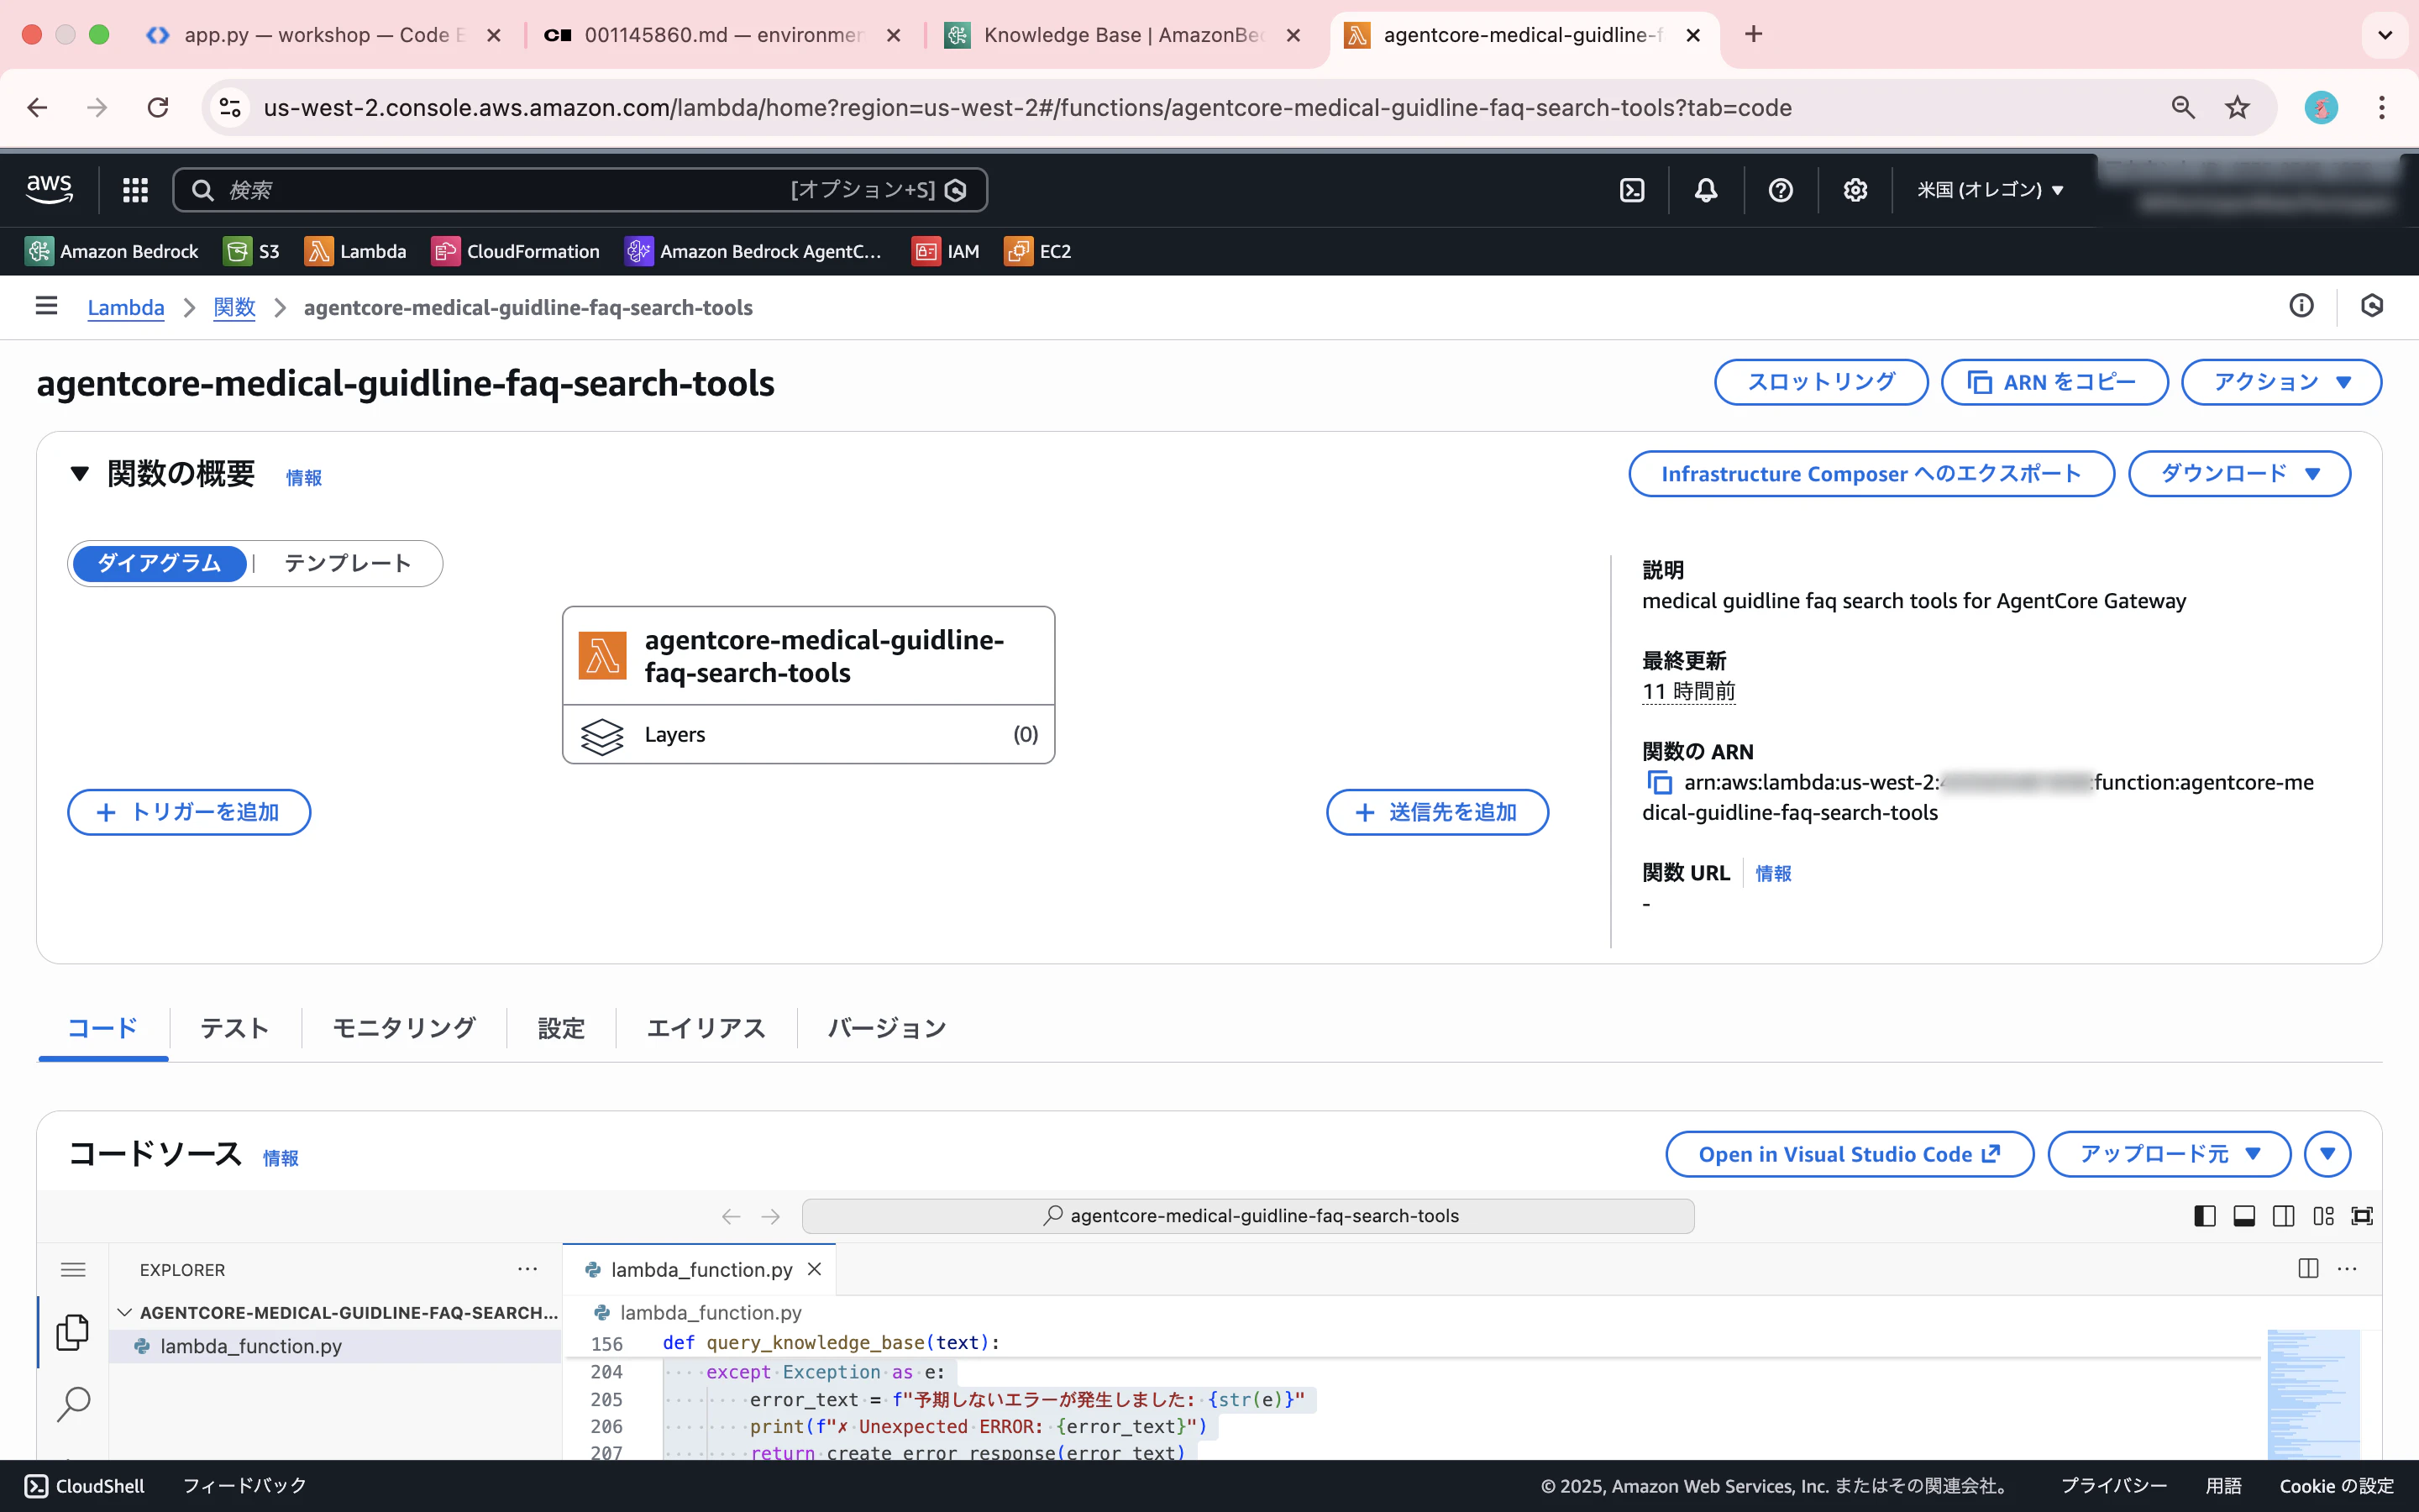Customize the editor layout icon
2419x1512 pixels.
coord(2323,1216)
